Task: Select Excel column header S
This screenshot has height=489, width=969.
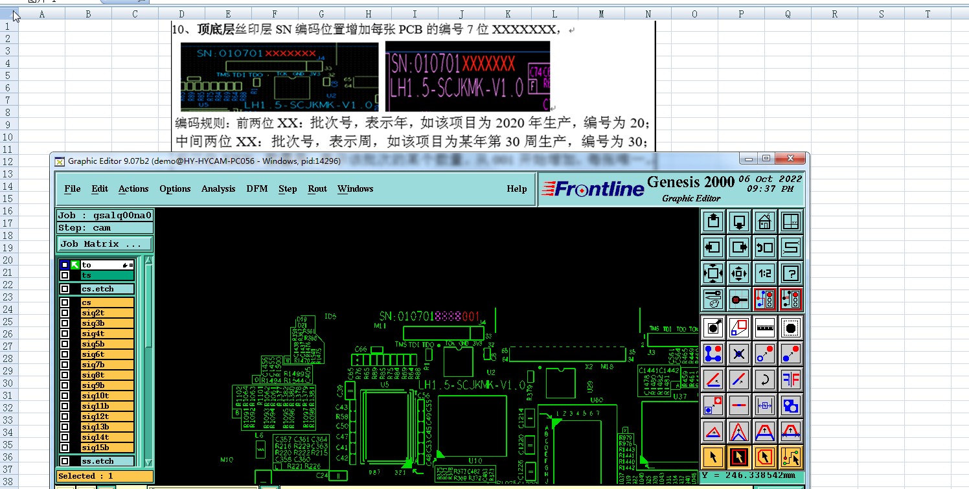Action: click(881, 14)
